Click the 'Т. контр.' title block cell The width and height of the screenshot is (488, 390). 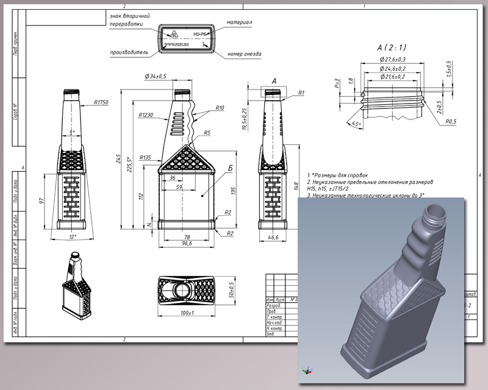tap(274, 317)
